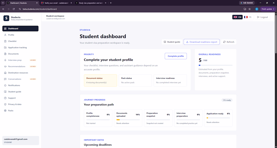Click the Conversations chat icon
The image size is (277, 148).
tap(5, 79)
